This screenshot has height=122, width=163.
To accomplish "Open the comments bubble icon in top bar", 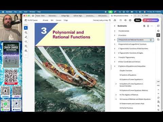I will point(130,20).
